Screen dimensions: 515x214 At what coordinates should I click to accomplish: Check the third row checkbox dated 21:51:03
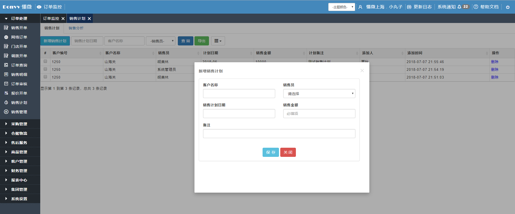point(45,77)
